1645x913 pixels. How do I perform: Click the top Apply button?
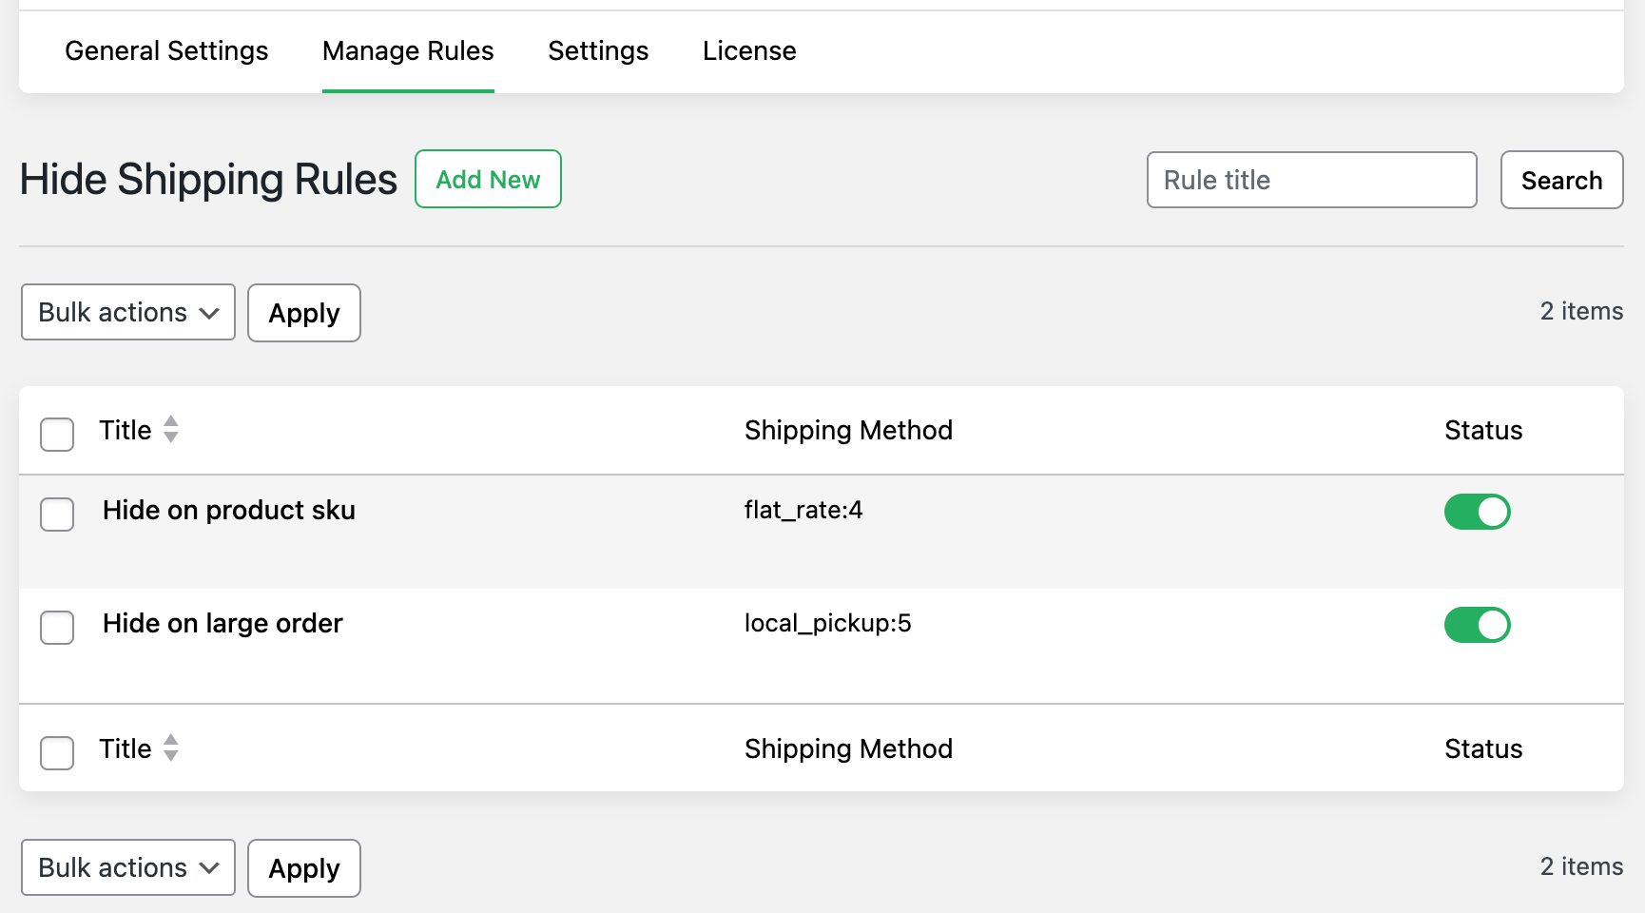click(x=304, y=313)
